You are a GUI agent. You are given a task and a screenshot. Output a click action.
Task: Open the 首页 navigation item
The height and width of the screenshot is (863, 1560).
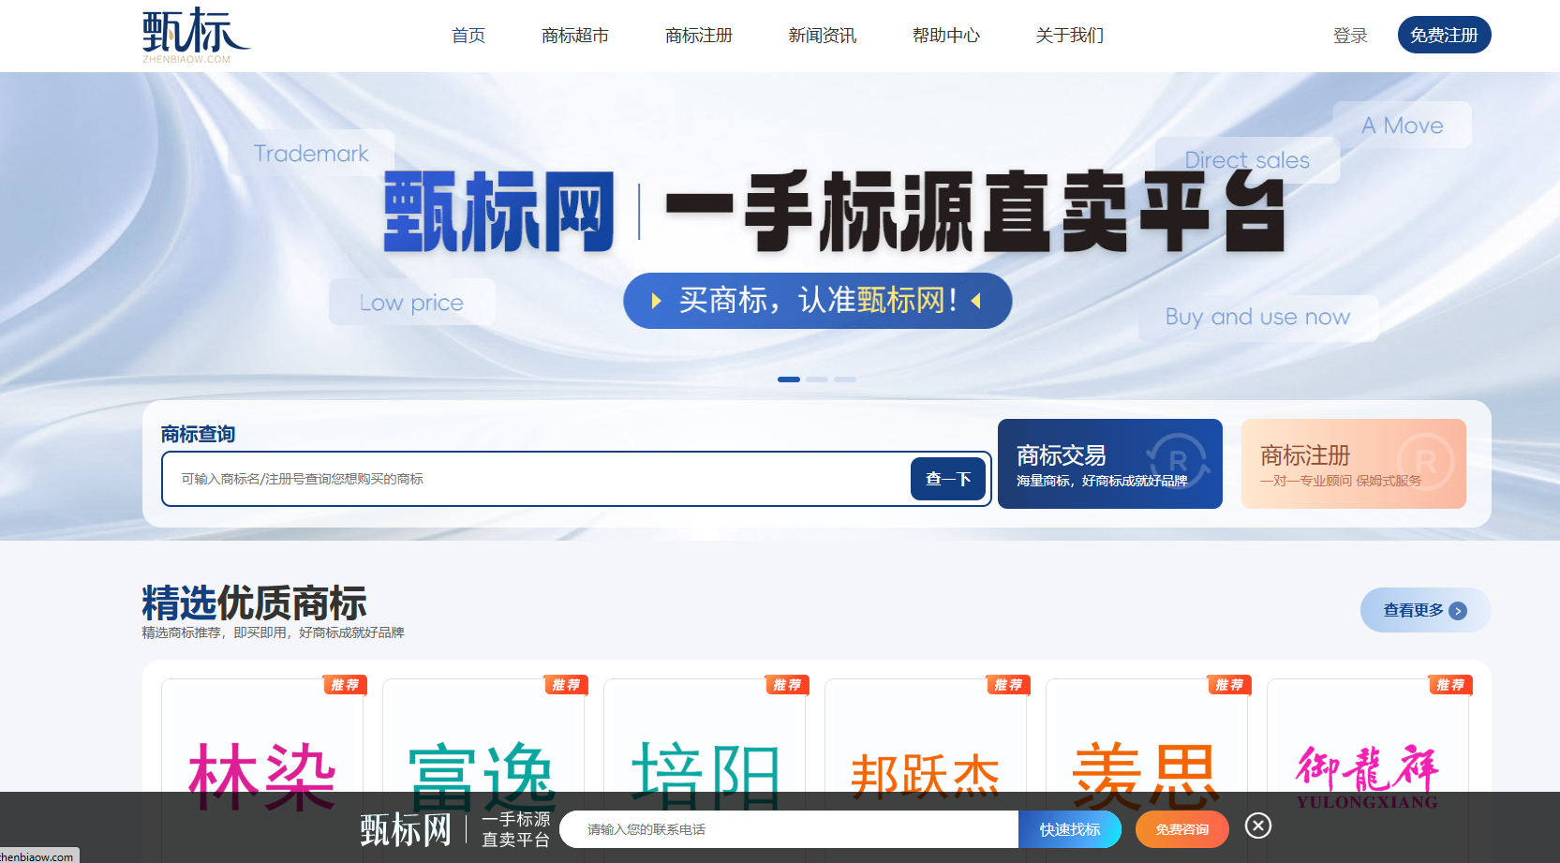click(x=468, y=36)
